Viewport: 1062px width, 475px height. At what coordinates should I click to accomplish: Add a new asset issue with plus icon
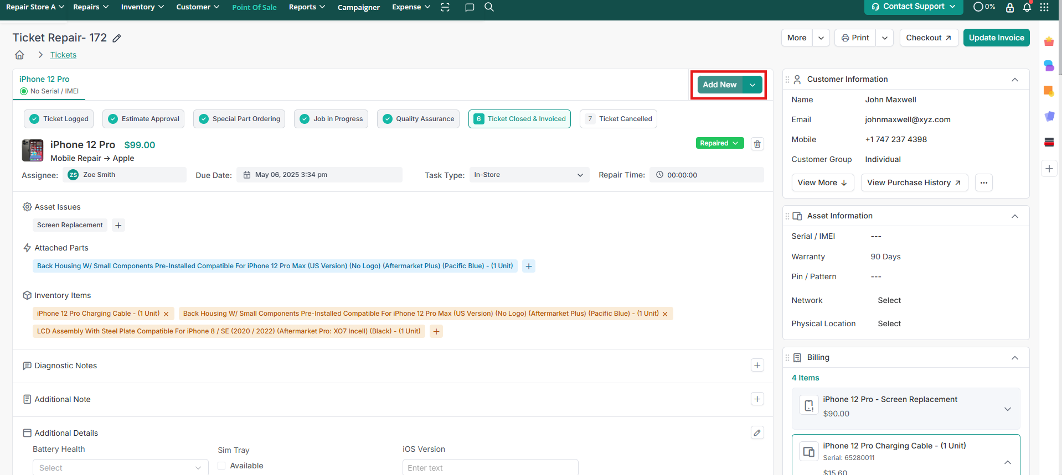coord(118,225)
